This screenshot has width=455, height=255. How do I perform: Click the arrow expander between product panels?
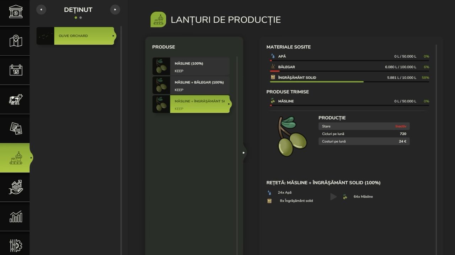[x=243, y=153]
